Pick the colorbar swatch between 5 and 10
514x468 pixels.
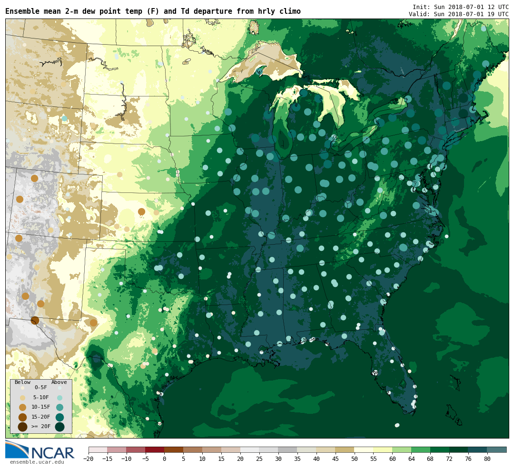[x=193, y=449]
